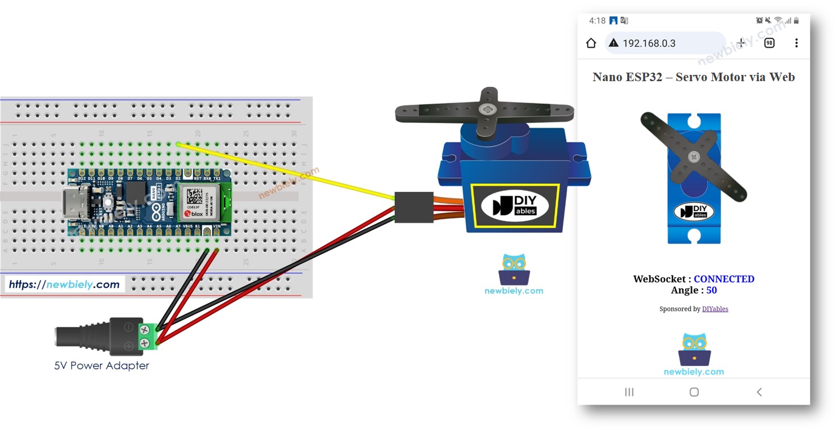Image resolution: width=840 pixels, height=433 pixels.
Task: Tap the home icon beside the address bar
Action: point(591,43)
